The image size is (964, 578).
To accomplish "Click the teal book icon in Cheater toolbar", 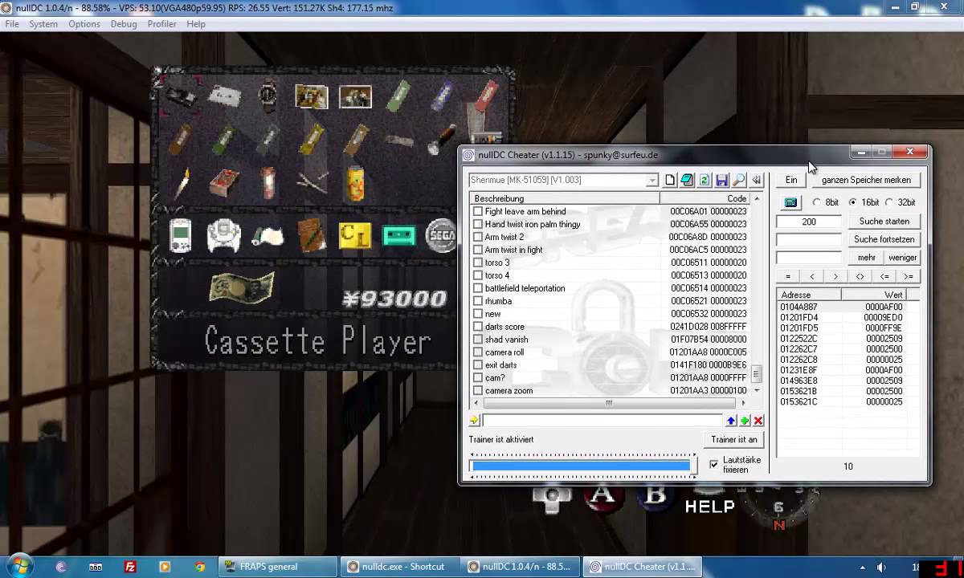I will [687, 181].
